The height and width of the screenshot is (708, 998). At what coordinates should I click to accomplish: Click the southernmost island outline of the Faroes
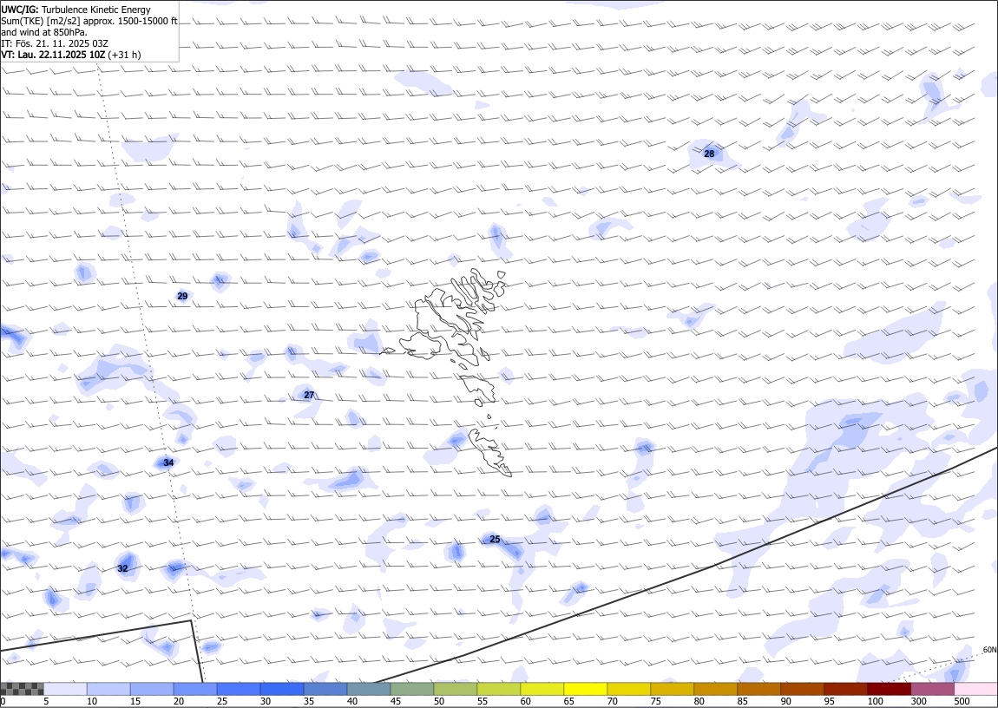pos(490,452)
